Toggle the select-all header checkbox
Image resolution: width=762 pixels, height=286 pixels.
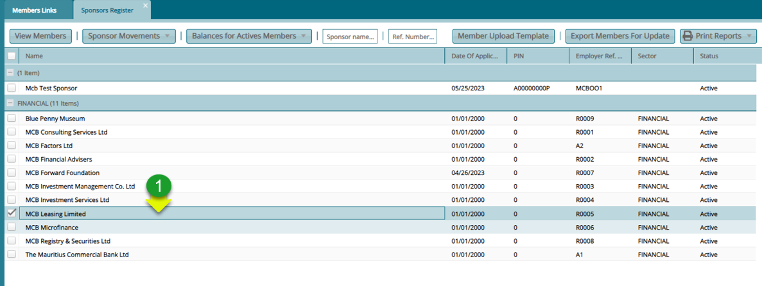pyautogui.click(x=12, y=56)
